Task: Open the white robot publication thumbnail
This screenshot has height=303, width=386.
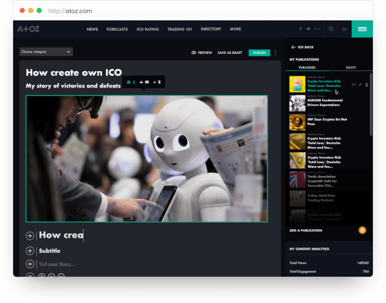Action: (x=297, y=103)
